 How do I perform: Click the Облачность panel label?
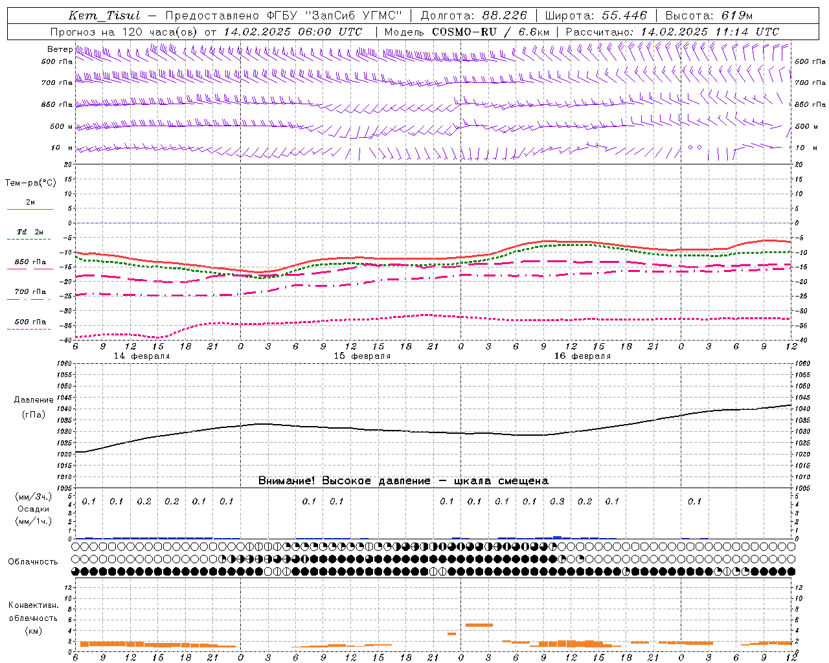pyautogui.click(x=33, y=562)
